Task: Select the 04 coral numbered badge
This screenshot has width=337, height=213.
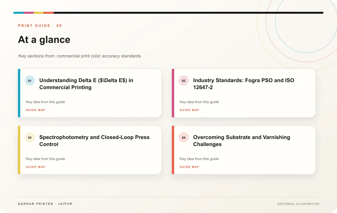Action: tap(184, 137)
